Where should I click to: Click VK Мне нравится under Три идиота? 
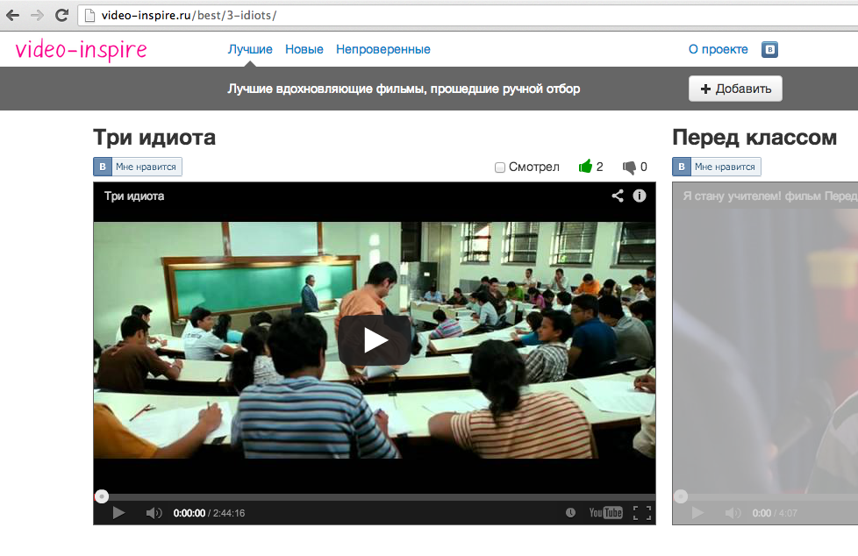(x=138, y=167)
